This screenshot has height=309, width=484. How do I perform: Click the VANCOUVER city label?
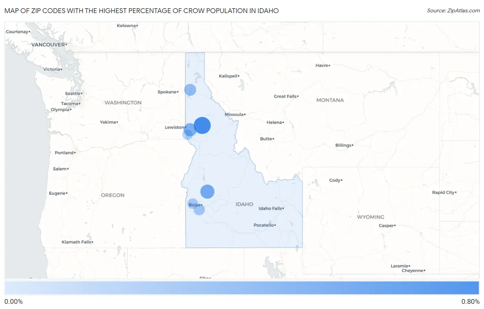pyautogui.click(x=48, y=44)
